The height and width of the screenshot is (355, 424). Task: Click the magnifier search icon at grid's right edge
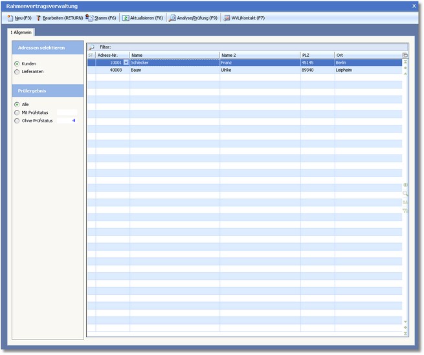pos(405,193)
